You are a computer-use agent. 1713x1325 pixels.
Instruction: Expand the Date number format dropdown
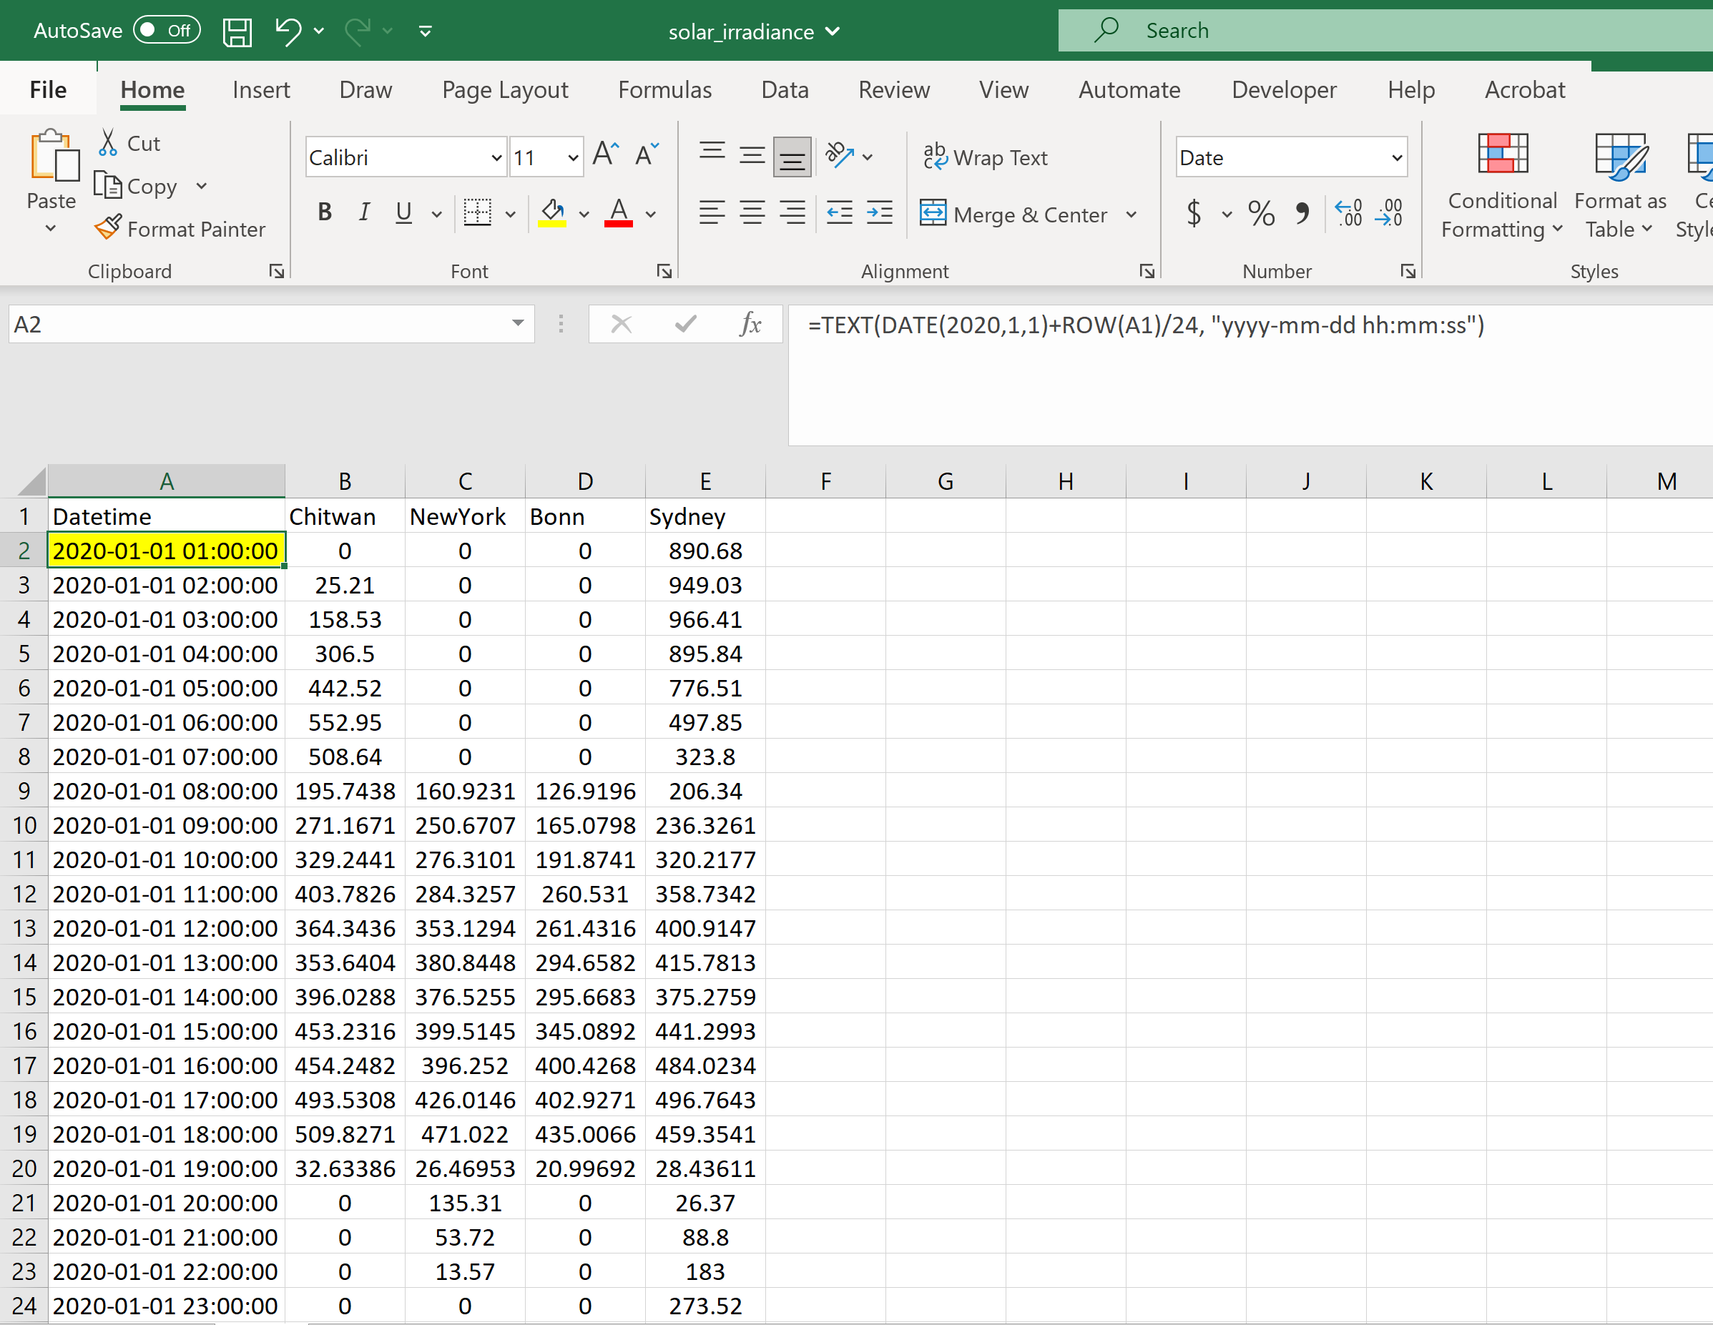click(1396, 157)
